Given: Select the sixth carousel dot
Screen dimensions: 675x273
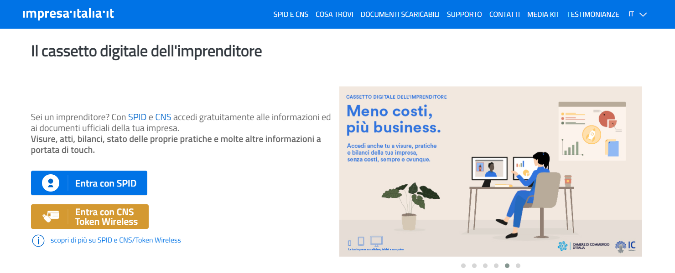Looking at the screenshot, I should click(x=518, y=266).
